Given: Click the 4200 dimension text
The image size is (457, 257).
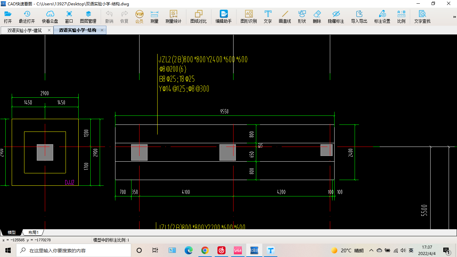Looking at the screenshot, I should 281,192.
